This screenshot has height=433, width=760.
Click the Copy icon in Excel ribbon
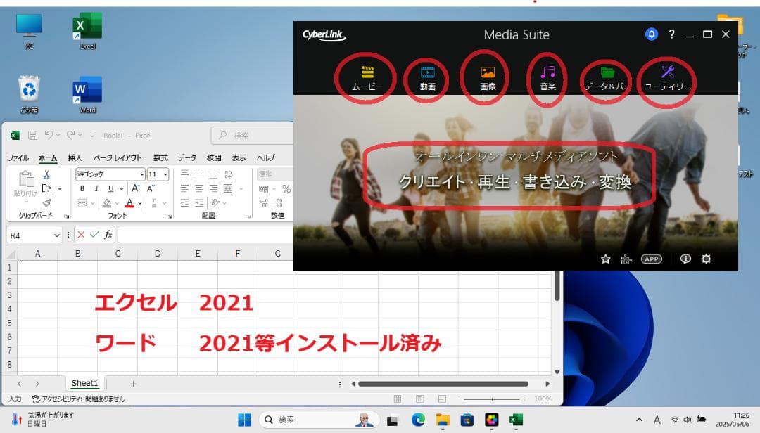(x=47, y=188)
